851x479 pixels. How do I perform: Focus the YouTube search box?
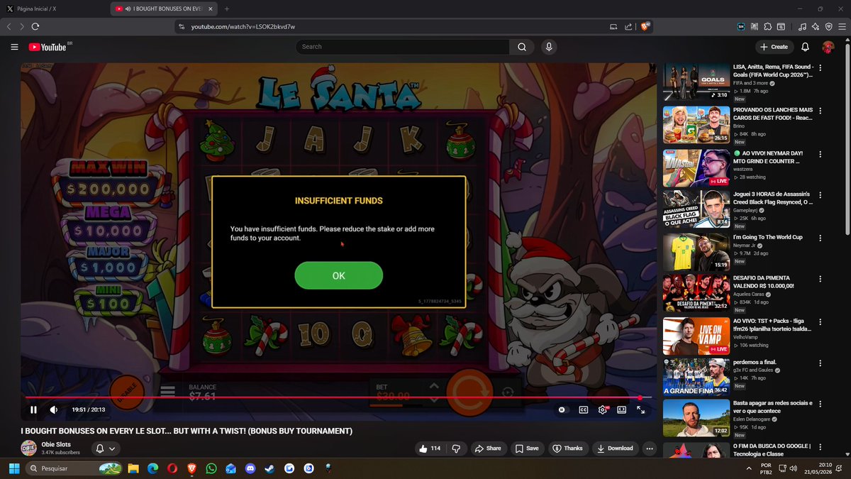click(x=403, y=47)
